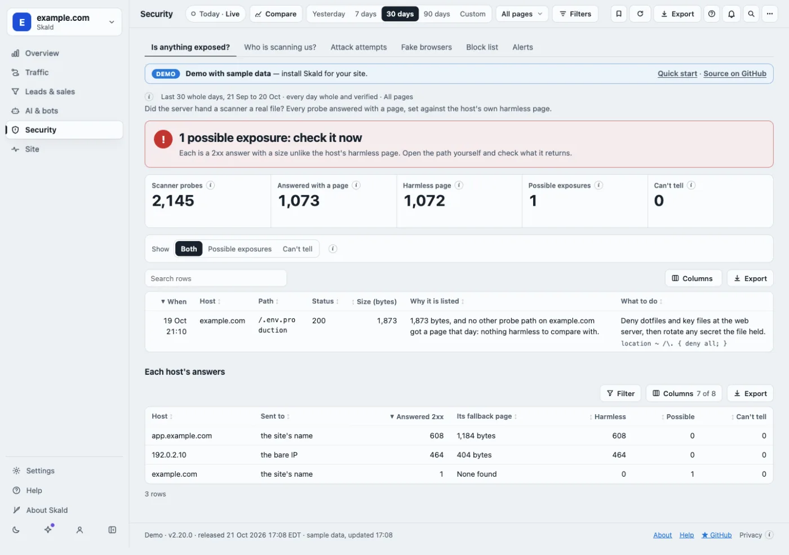
Task: Open Columns 7 of 8 picker
Action: 684,393
